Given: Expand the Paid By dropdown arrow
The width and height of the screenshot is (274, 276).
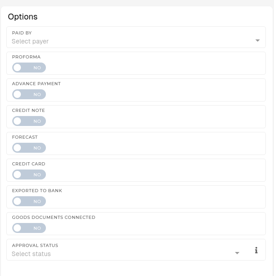Looking at the screenshot, I should 258,41.
